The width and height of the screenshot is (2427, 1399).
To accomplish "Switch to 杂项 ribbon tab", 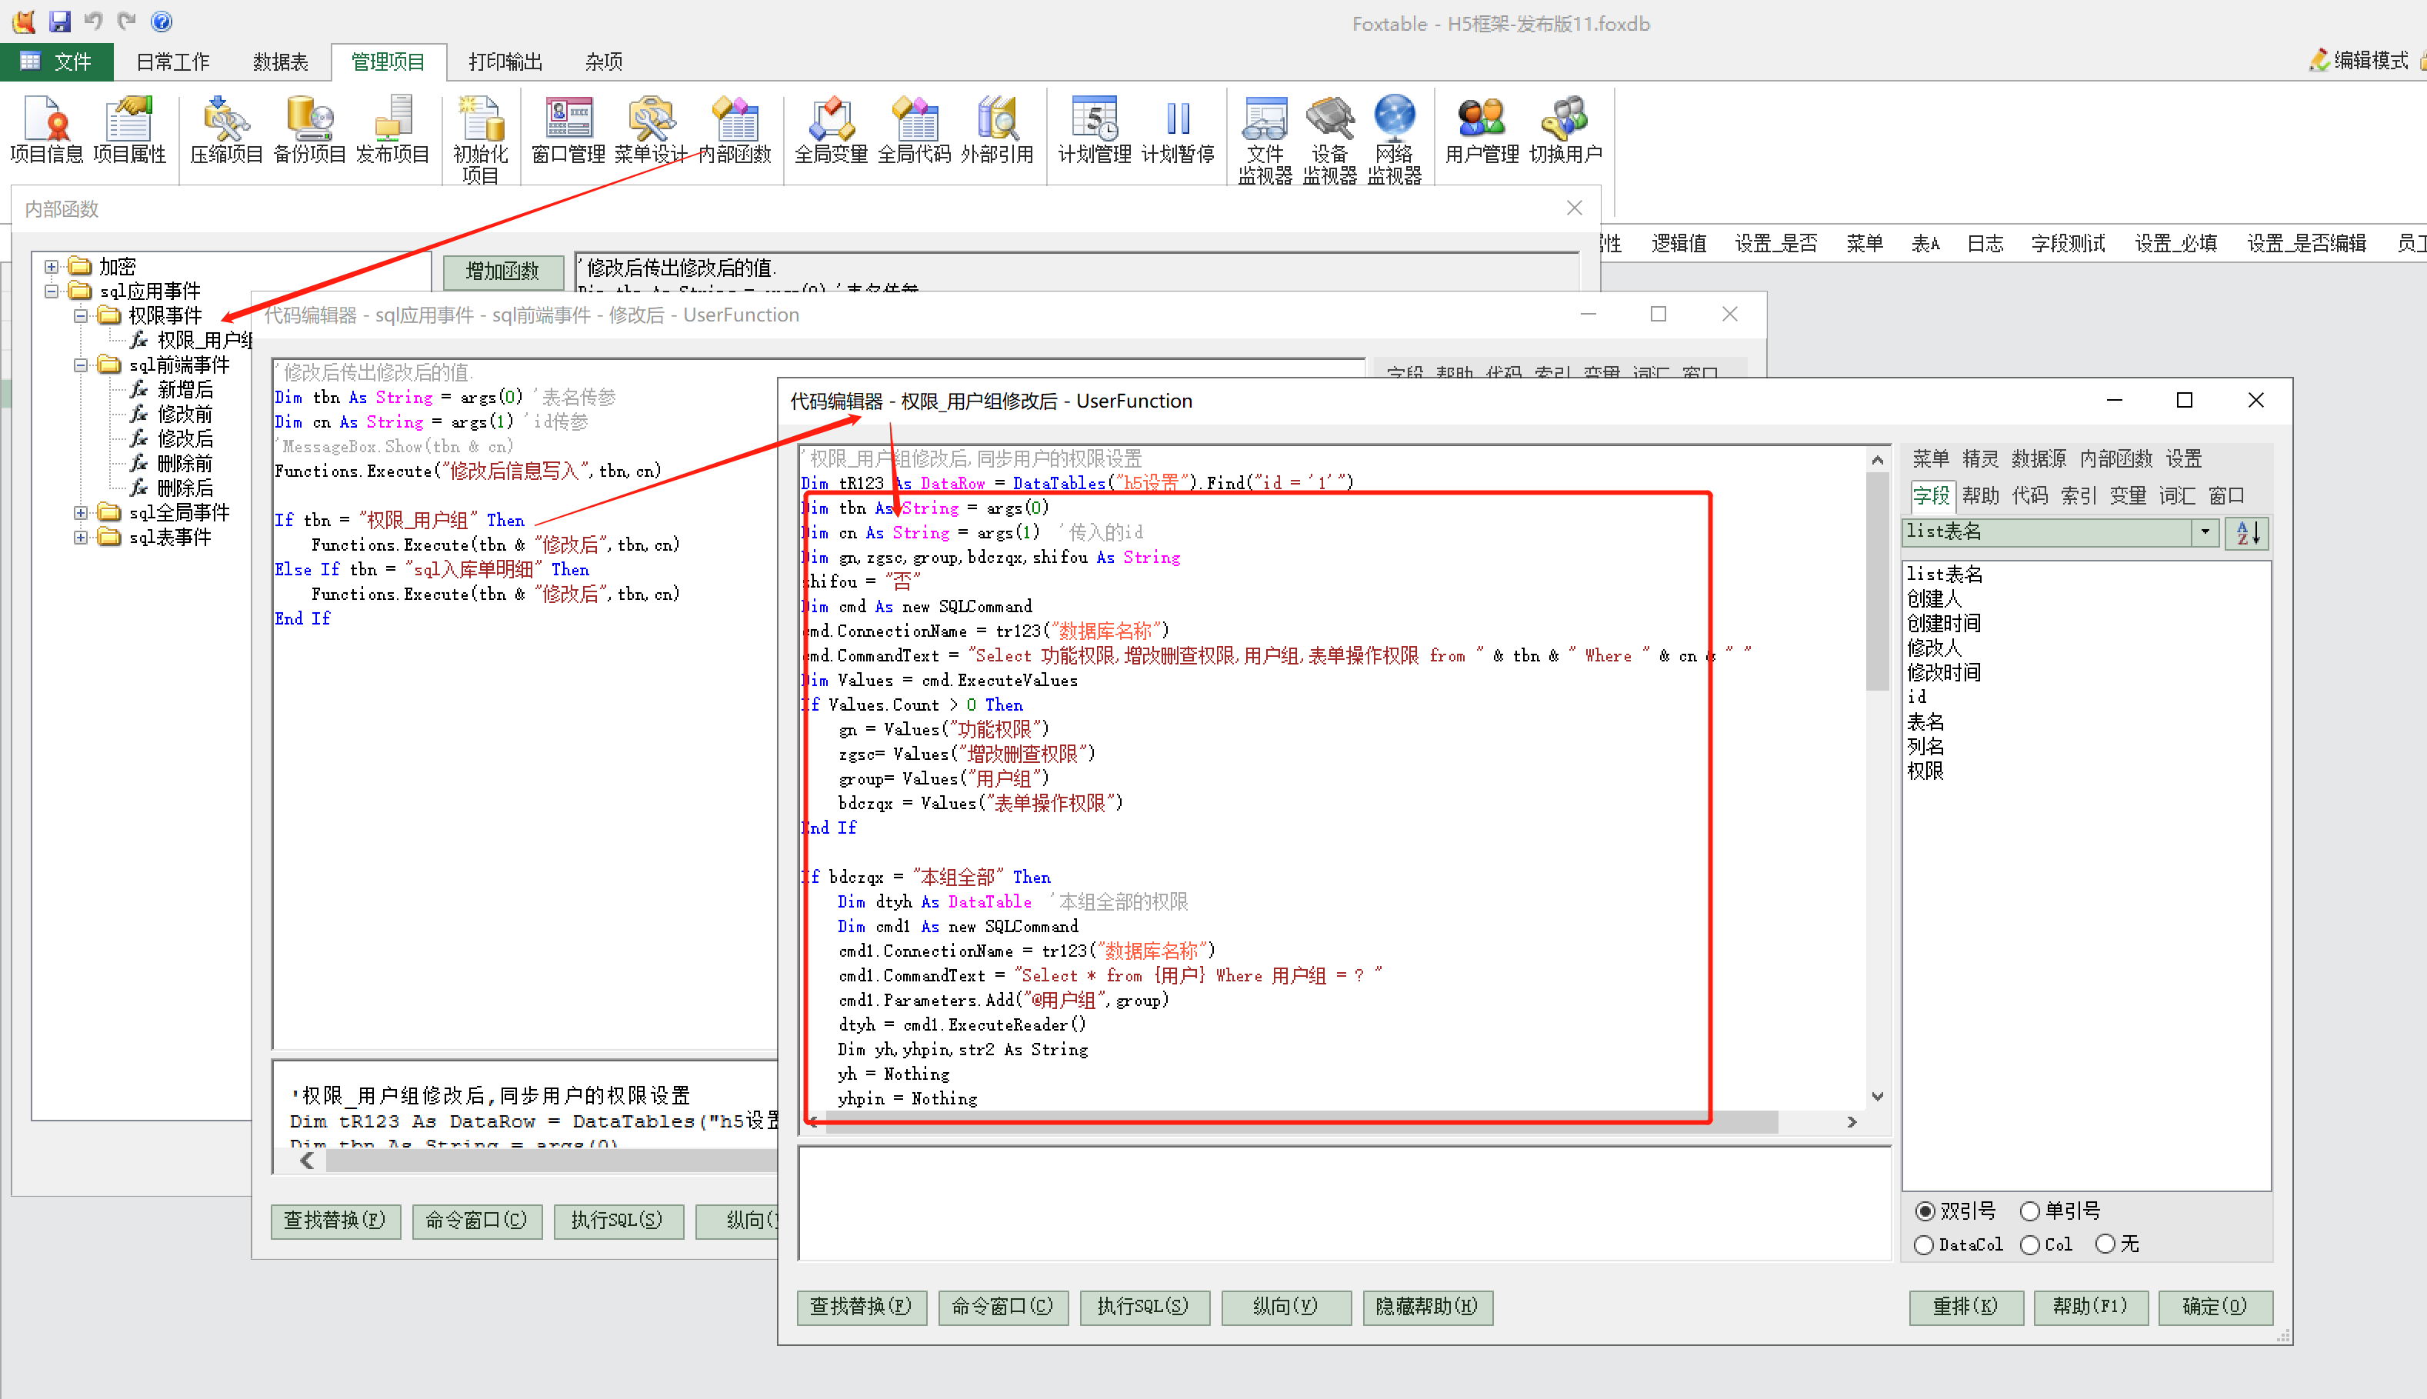I will pyautogui.click(x=605, y=62).
